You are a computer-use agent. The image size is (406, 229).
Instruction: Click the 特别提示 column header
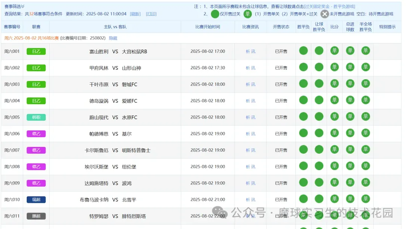pos(387,27)
